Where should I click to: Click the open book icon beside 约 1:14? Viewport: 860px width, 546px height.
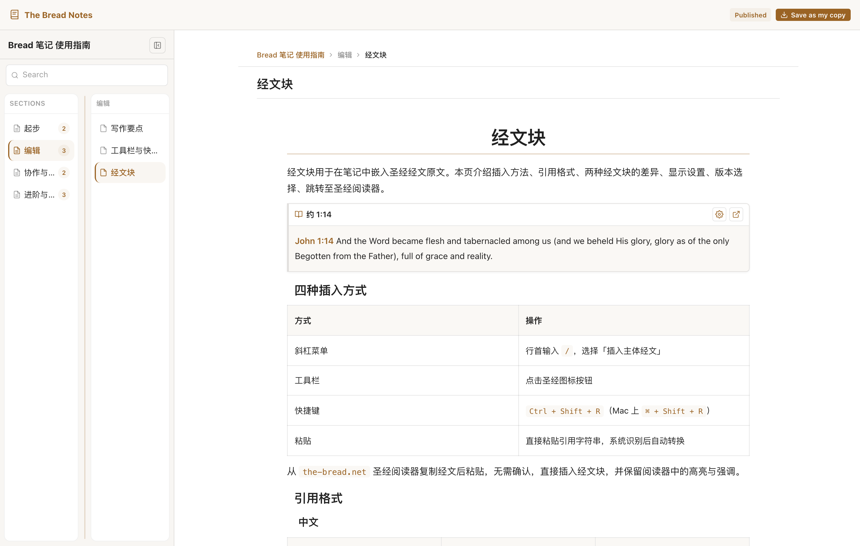point(299,214)
